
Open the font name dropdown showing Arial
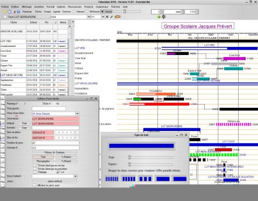click(89, 17)
